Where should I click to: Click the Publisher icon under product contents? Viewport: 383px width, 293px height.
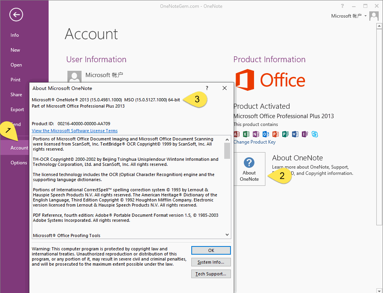coord(285,134)
